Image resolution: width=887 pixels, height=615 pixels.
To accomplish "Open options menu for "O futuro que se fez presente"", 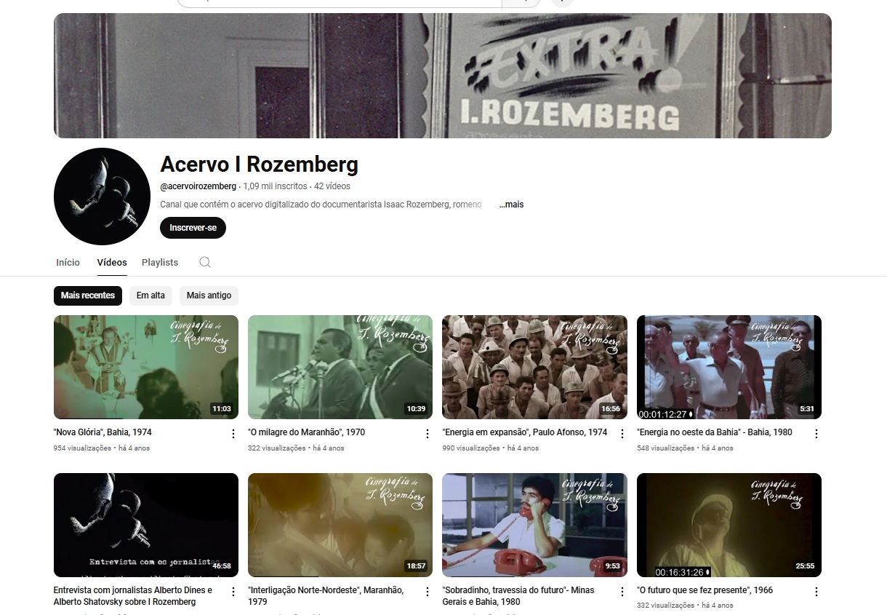I will [816, 592].
